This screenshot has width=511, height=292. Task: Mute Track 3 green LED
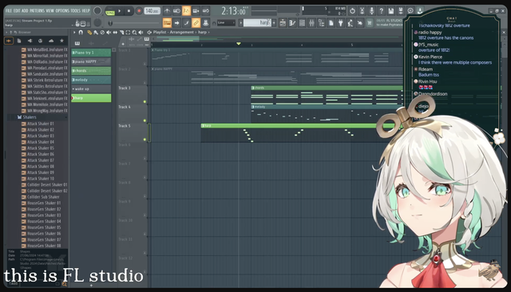145,102
